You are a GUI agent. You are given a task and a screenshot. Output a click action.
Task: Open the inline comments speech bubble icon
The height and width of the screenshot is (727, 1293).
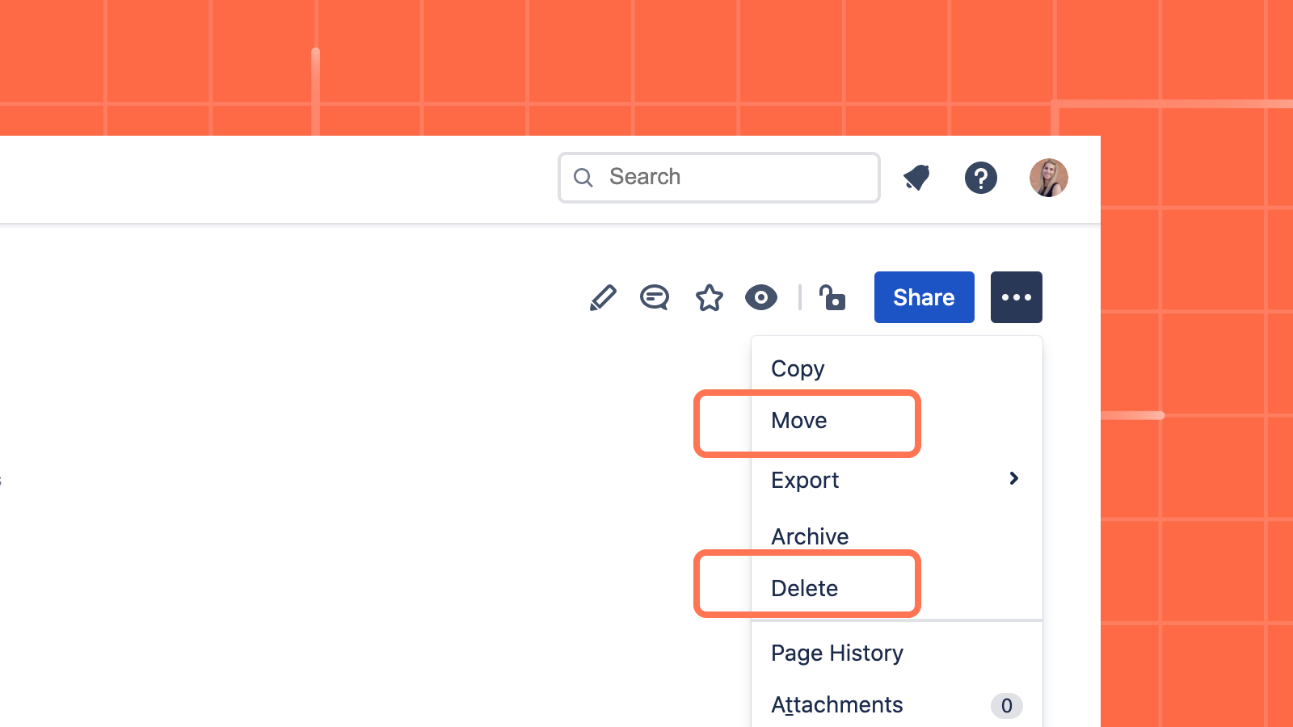click(655, 297)
